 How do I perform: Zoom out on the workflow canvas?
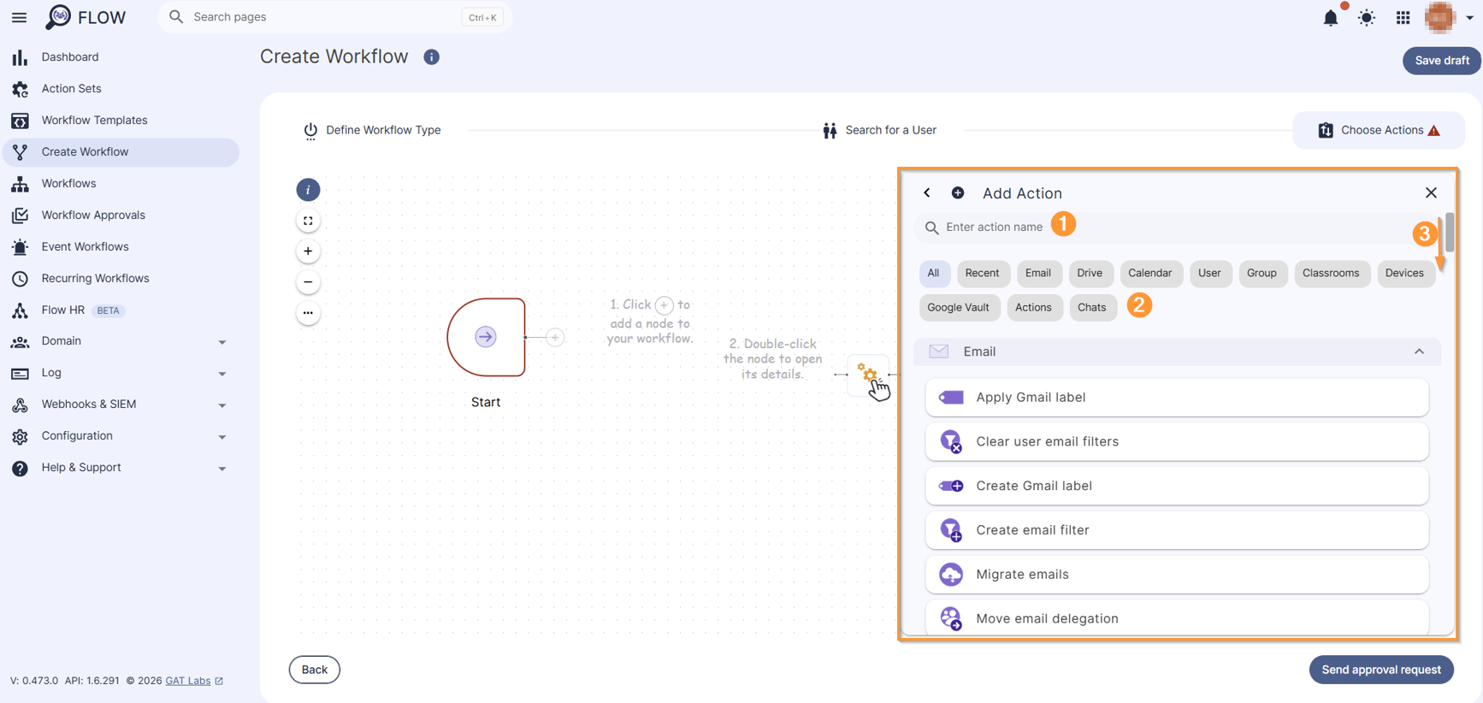[308, 282]
